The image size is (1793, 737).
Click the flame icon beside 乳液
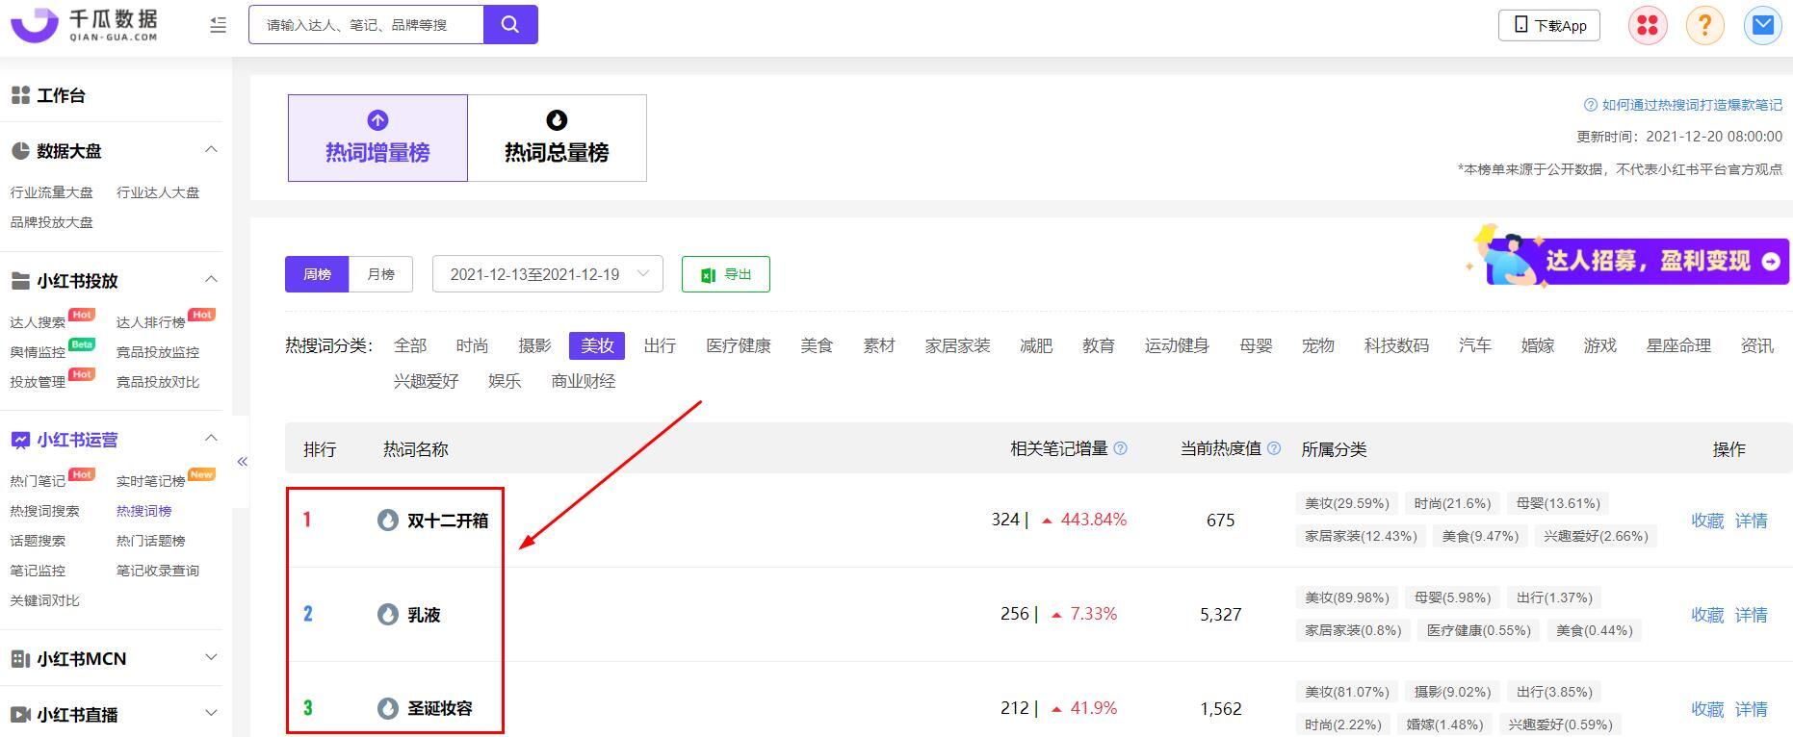[x=388, y=614]
